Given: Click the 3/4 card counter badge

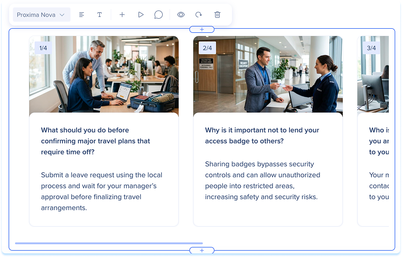Looking at the screenshot, I should pos(371,48).
